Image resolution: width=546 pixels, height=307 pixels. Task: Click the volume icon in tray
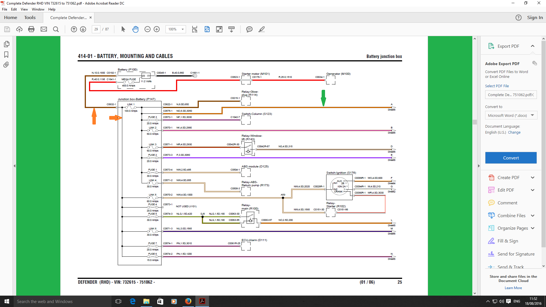click(x=501, y=301)
